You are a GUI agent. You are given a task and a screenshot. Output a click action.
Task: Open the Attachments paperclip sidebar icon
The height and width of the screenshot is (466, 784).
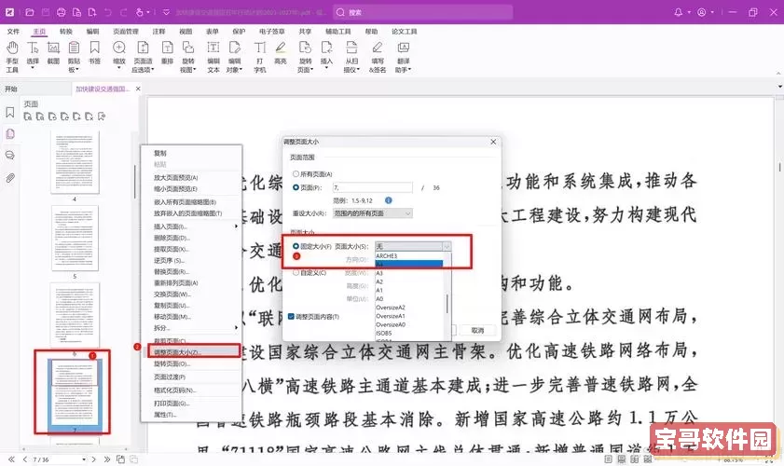click(10, 178)
